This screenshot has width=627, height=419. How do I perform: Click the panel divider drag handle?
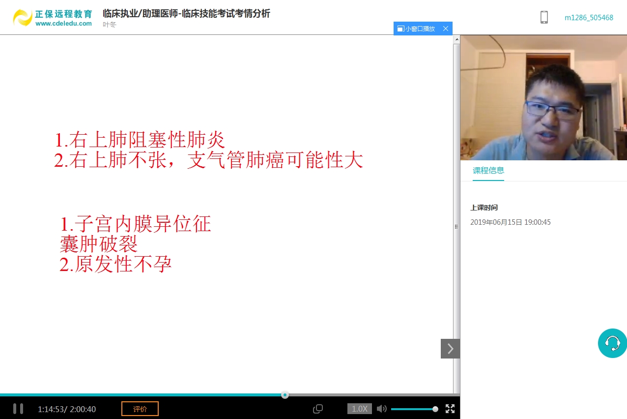456,227
